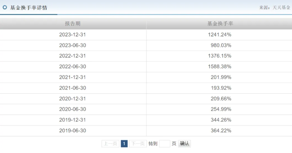
Task: Select the 209.66% turnover value
Action: 221,99
